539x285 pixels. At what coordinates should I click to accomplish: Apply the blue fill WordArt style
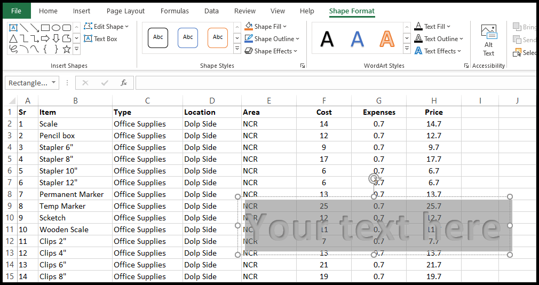coord(357,38)
